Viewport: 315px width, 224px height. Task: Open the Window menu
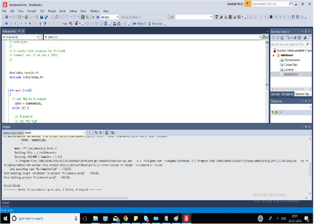tap(94, 11)
